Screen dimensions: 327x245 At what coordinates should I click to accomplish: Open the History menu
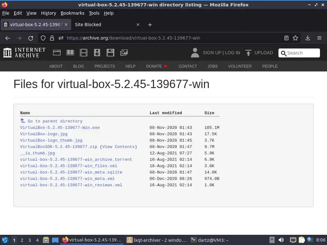[x=49, y=13]
